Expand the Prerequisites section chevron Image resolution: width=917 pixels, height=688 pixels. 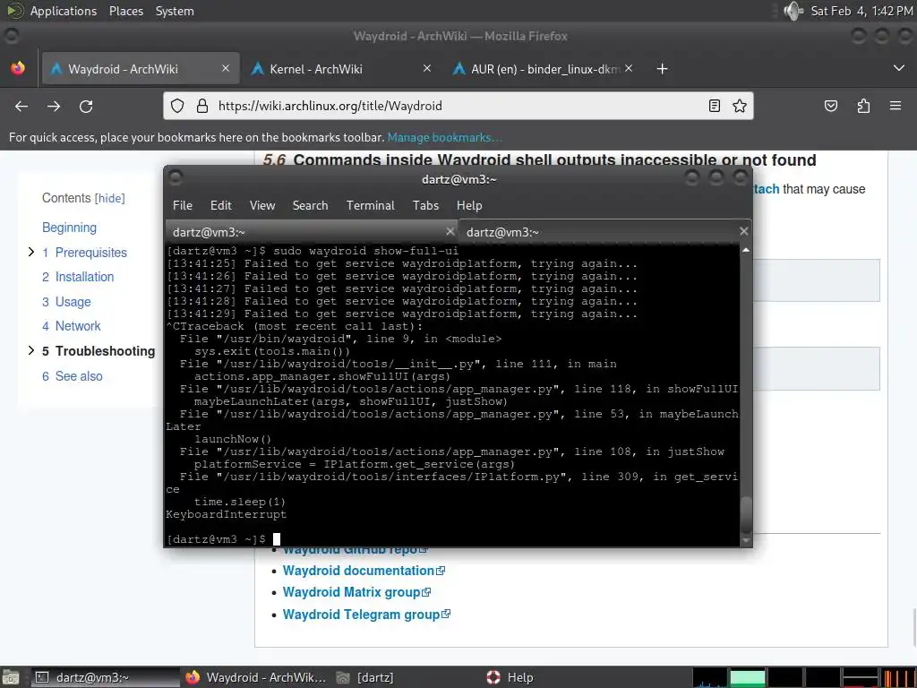[31, 252]
